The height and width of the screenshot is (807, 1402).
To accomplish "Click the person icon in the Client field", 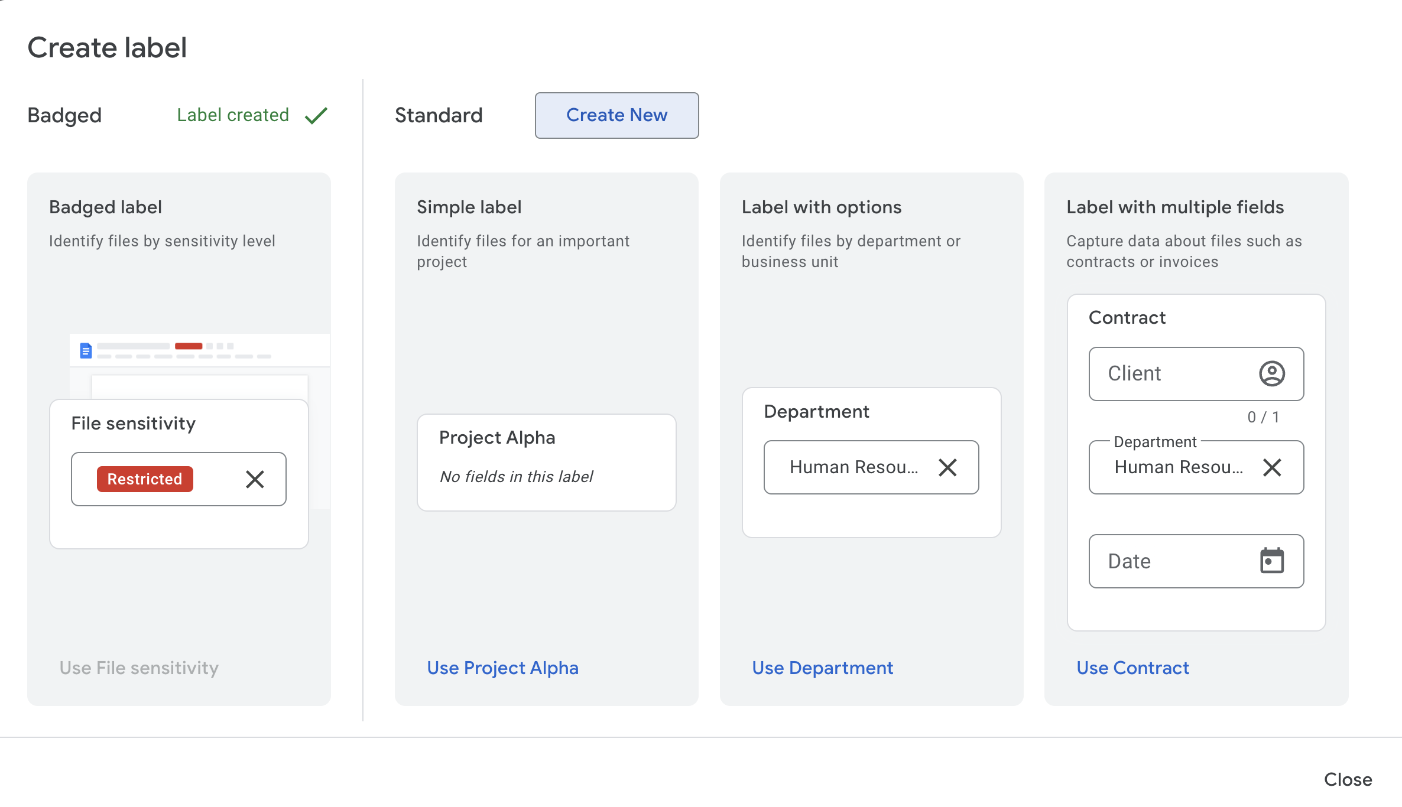I will (x=1272, y=374).
